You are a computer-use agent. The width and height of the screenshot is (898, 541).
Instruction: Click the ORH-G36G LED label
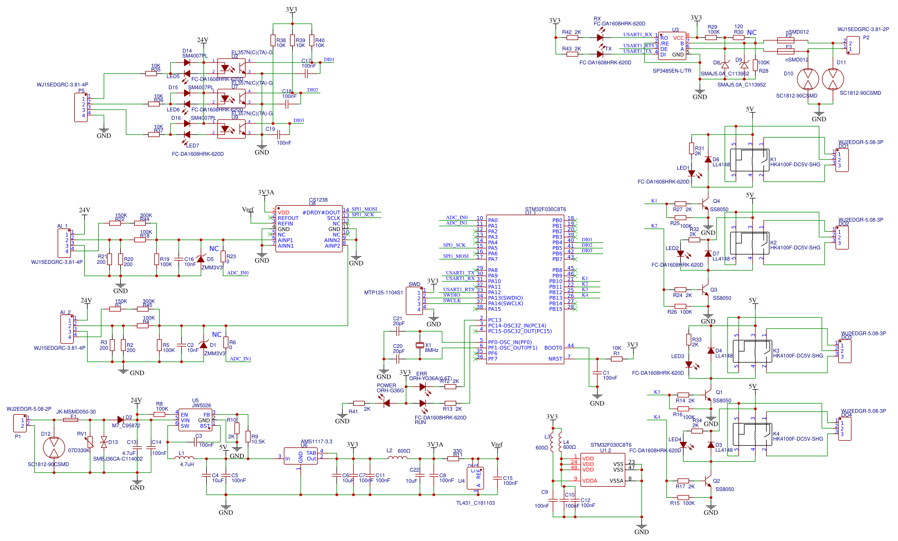coord(390,391)
